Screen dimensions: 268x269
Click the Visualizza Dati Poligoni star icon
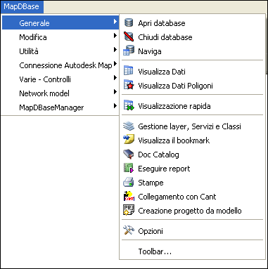(129, 85)
